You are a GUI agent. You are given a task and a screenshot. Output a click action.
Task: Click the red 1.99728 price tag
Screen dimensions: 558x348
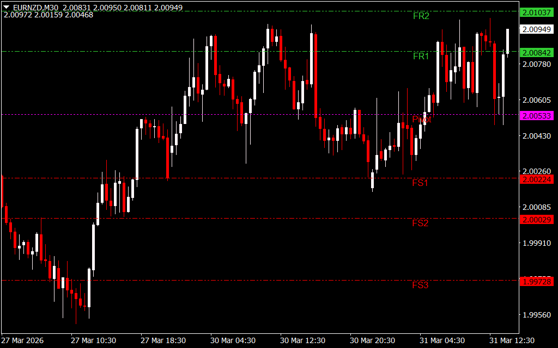click(537, 281)
